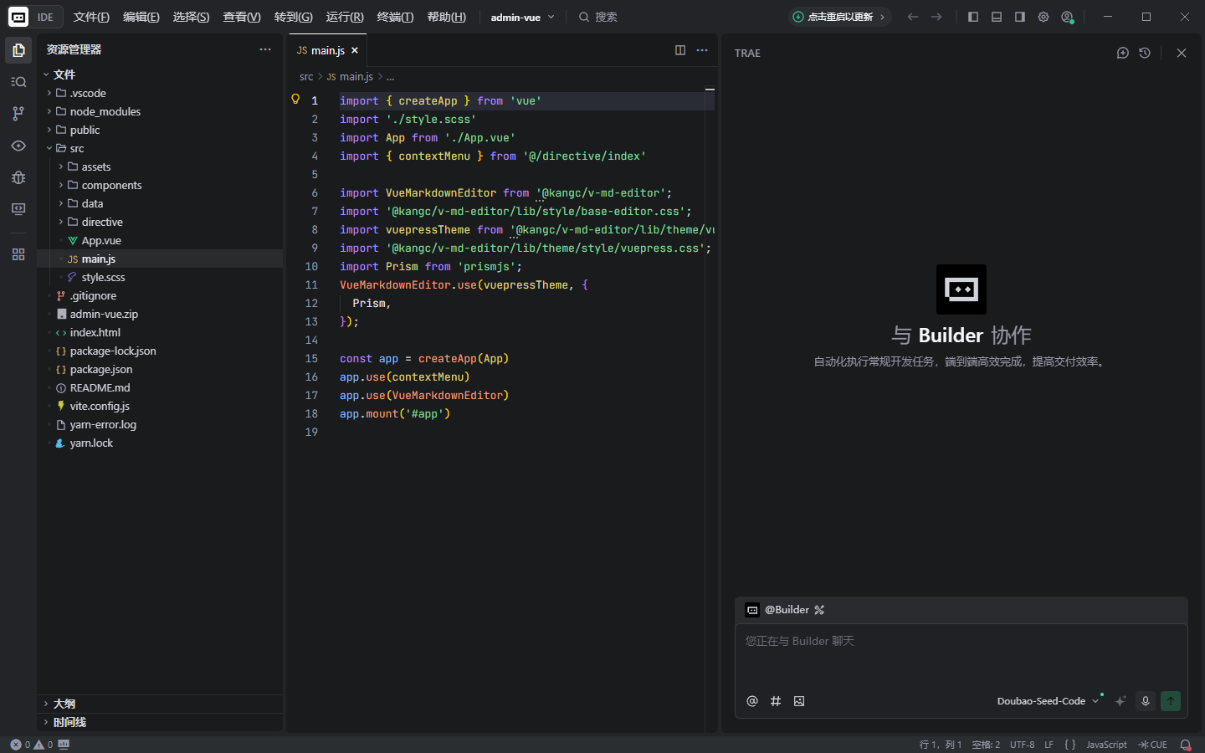
Task: Toggle the left primary sidebar layout
Action: [973, 17]
